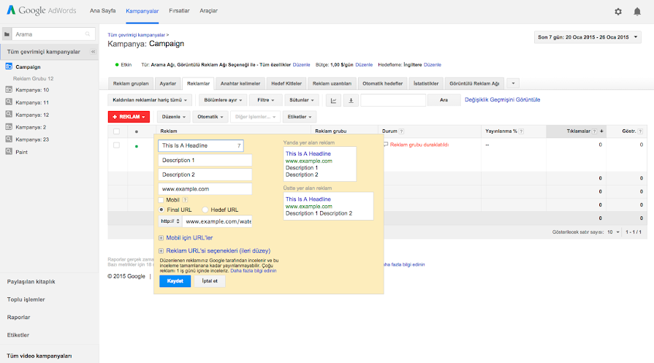Open the Düzenle dropdown button
This screenshot has width=654, height=363.
pyautogui.click(x=173, y=117)
